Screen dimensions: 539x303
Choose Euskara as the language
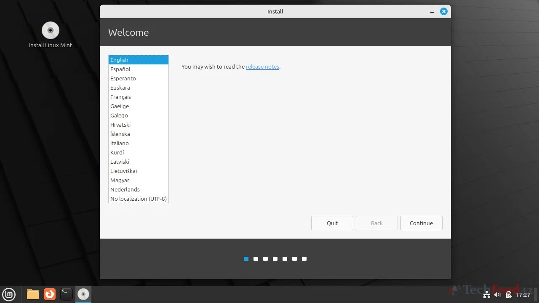click(x=139, y=88)
